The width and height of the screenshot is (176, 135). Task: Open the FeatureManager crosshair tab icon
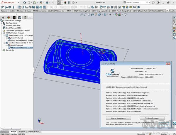(x=3, y=18)
